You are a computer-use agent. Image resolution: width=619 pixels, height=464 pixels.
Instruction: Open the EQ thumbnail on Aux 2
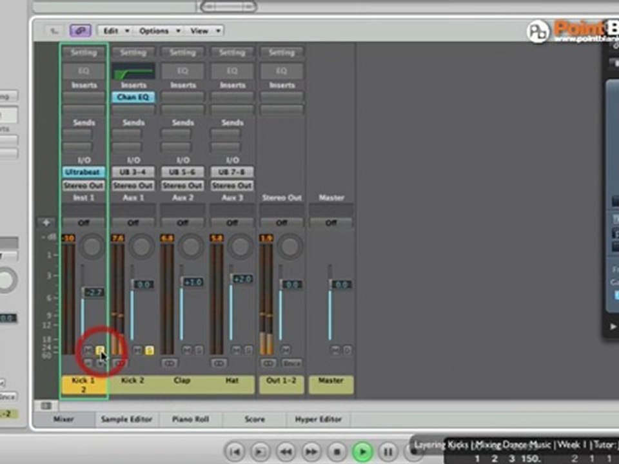click(182, 71)
